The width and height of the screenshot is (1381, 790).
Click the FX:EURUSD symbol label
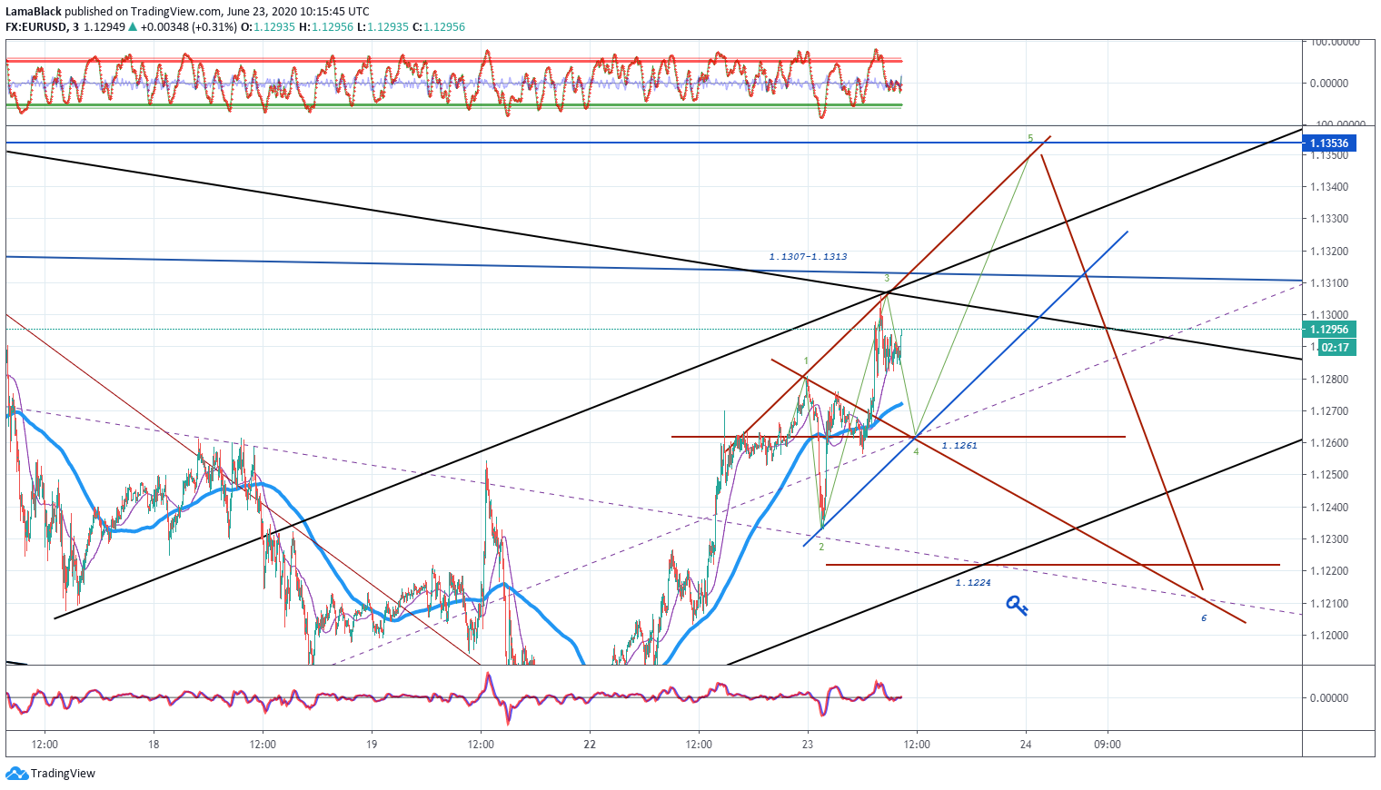(36, 27)
